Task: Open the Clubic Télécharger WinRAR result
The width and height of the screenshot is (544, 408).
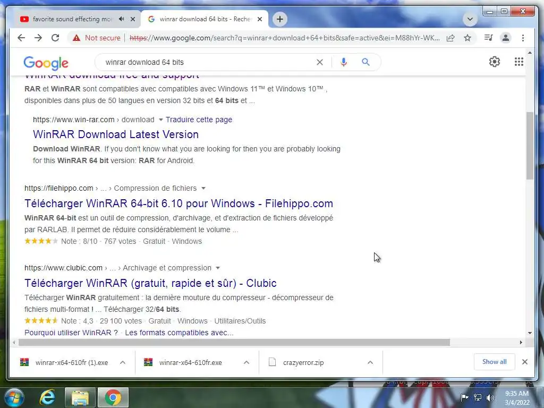Action: (150, 284)
